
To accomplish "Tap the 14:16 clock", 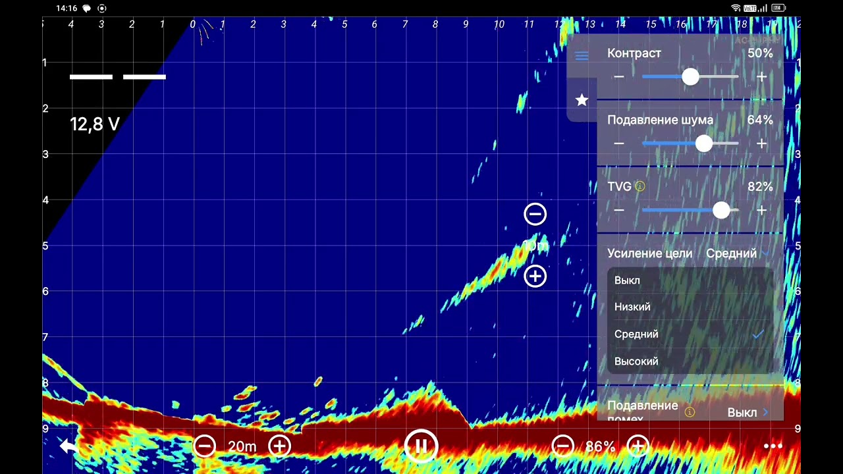I will (67, 8).
